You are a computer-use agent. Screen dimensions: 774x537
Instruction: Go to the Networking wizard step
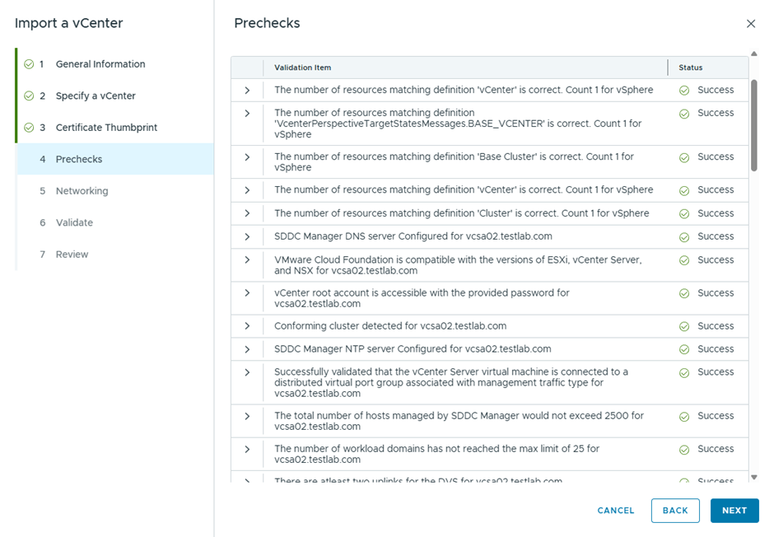pyautogui.click(x=82, y=191)
